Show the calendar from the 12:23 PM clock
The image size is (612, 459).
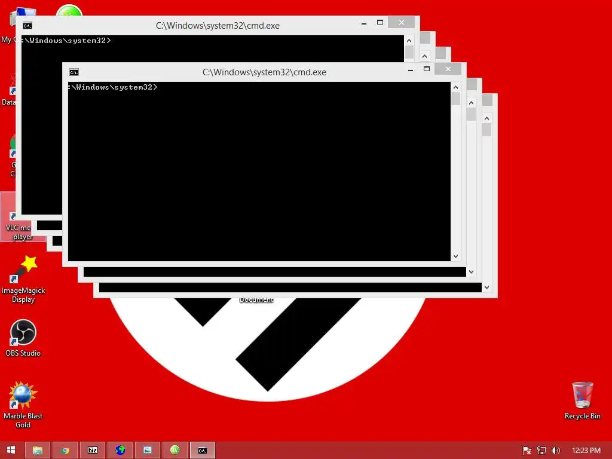(x=586, y=451)
